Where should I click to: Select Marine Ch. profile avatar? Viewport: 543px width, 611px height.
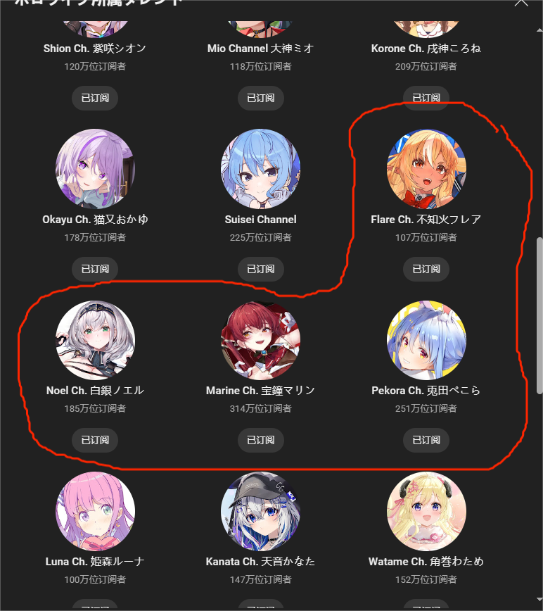[x=261, y=340]
